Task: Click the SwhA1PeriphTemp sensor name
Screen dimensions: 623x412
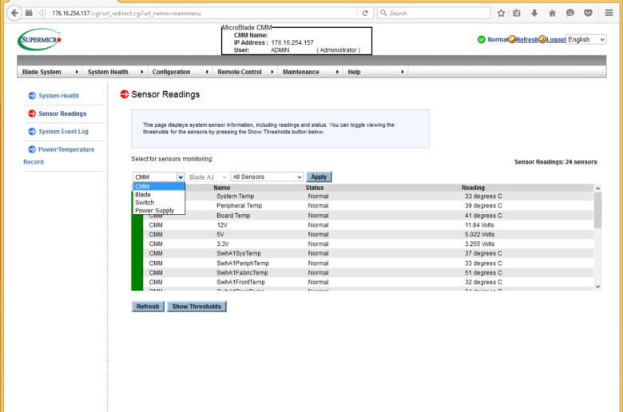Action: (x=243, y=263)
